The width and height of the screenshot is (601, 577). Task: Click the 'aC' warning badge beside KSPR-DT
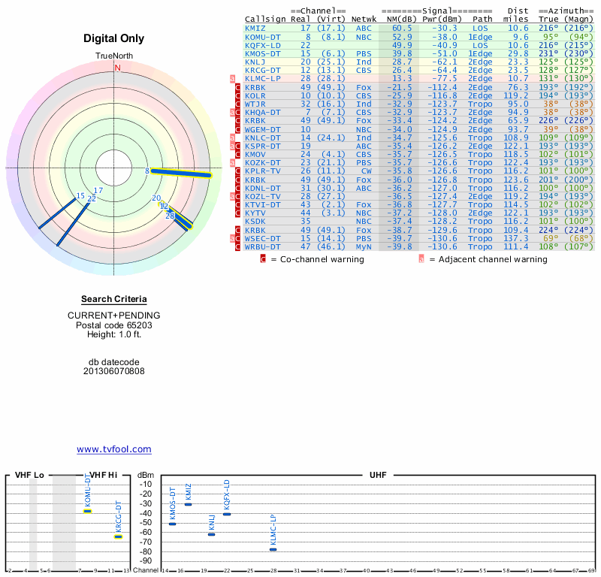(x=235, y=146)
